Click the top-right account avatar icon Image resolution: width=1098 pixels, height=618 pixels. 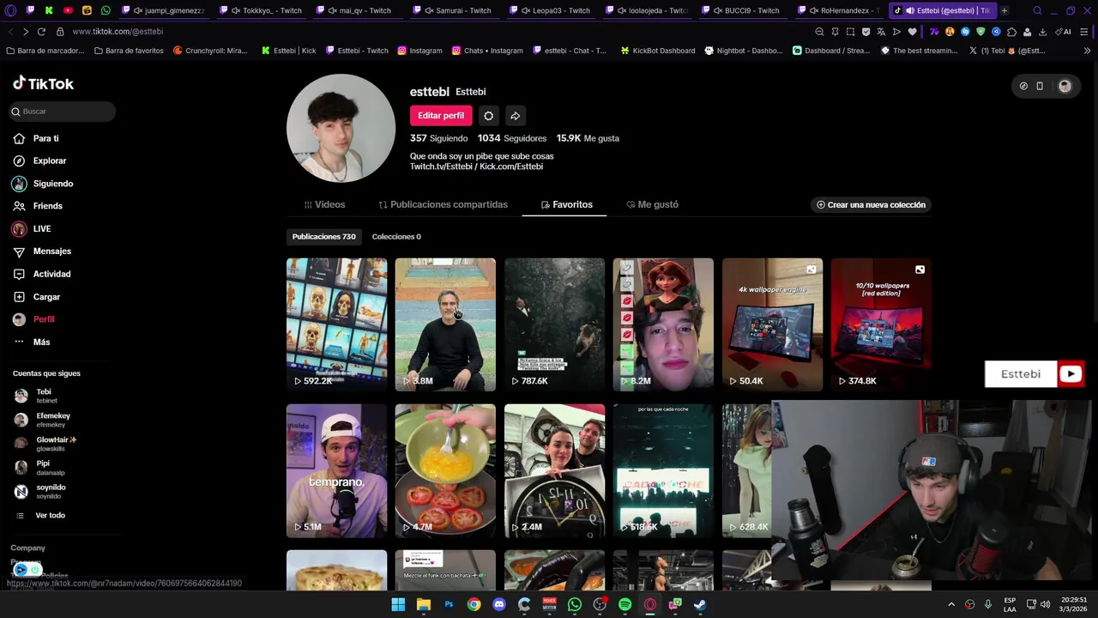coord(1065,86)
